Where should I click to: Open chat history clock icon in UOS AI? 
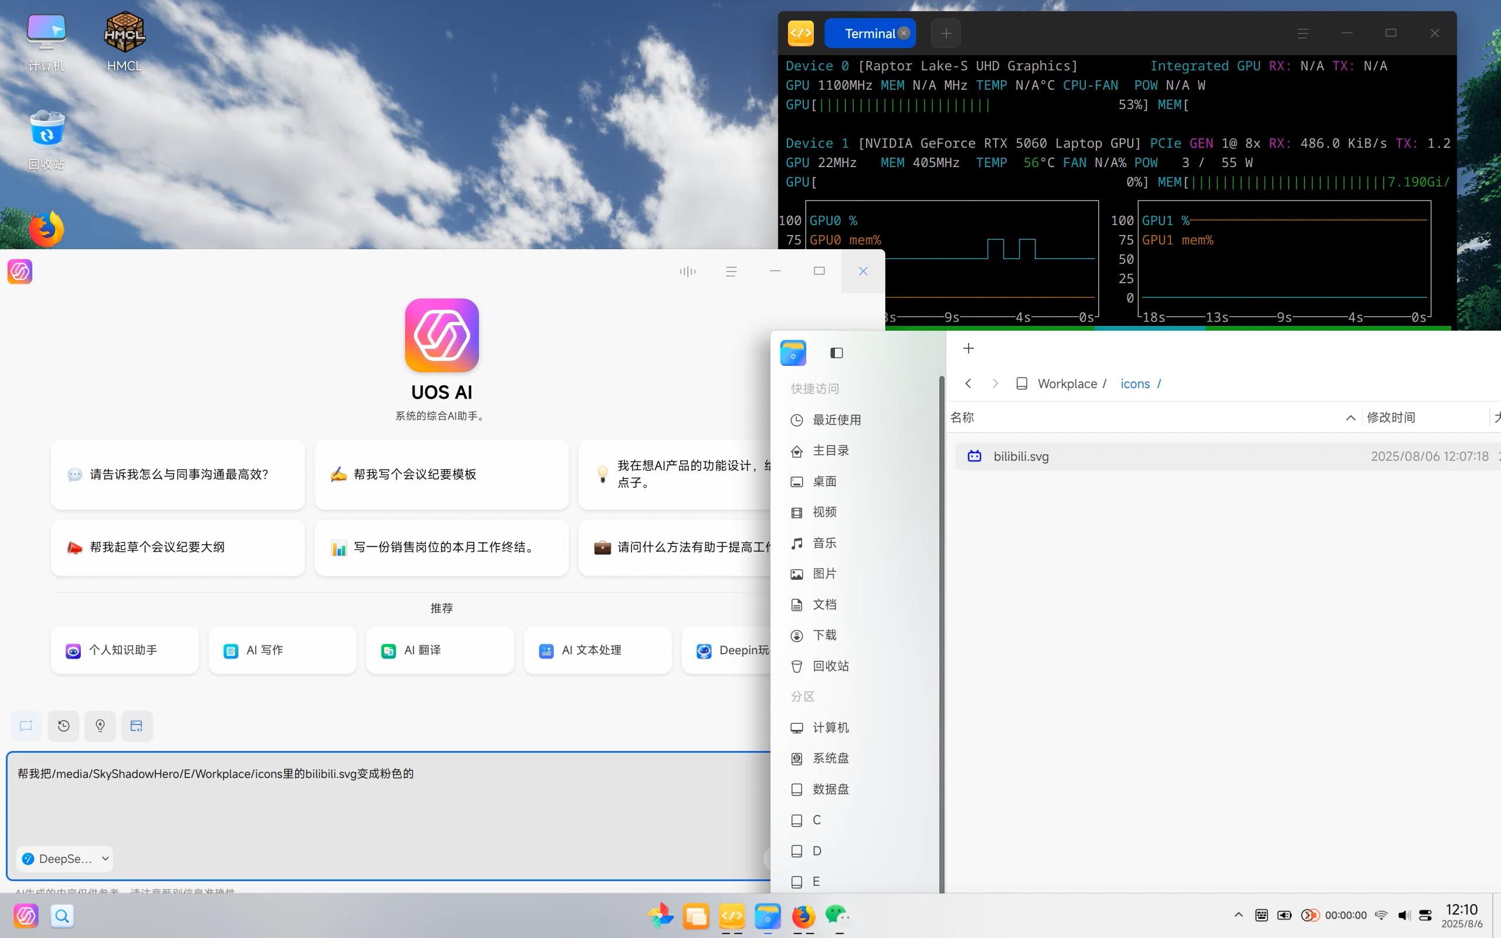click(x=63, y=726)
